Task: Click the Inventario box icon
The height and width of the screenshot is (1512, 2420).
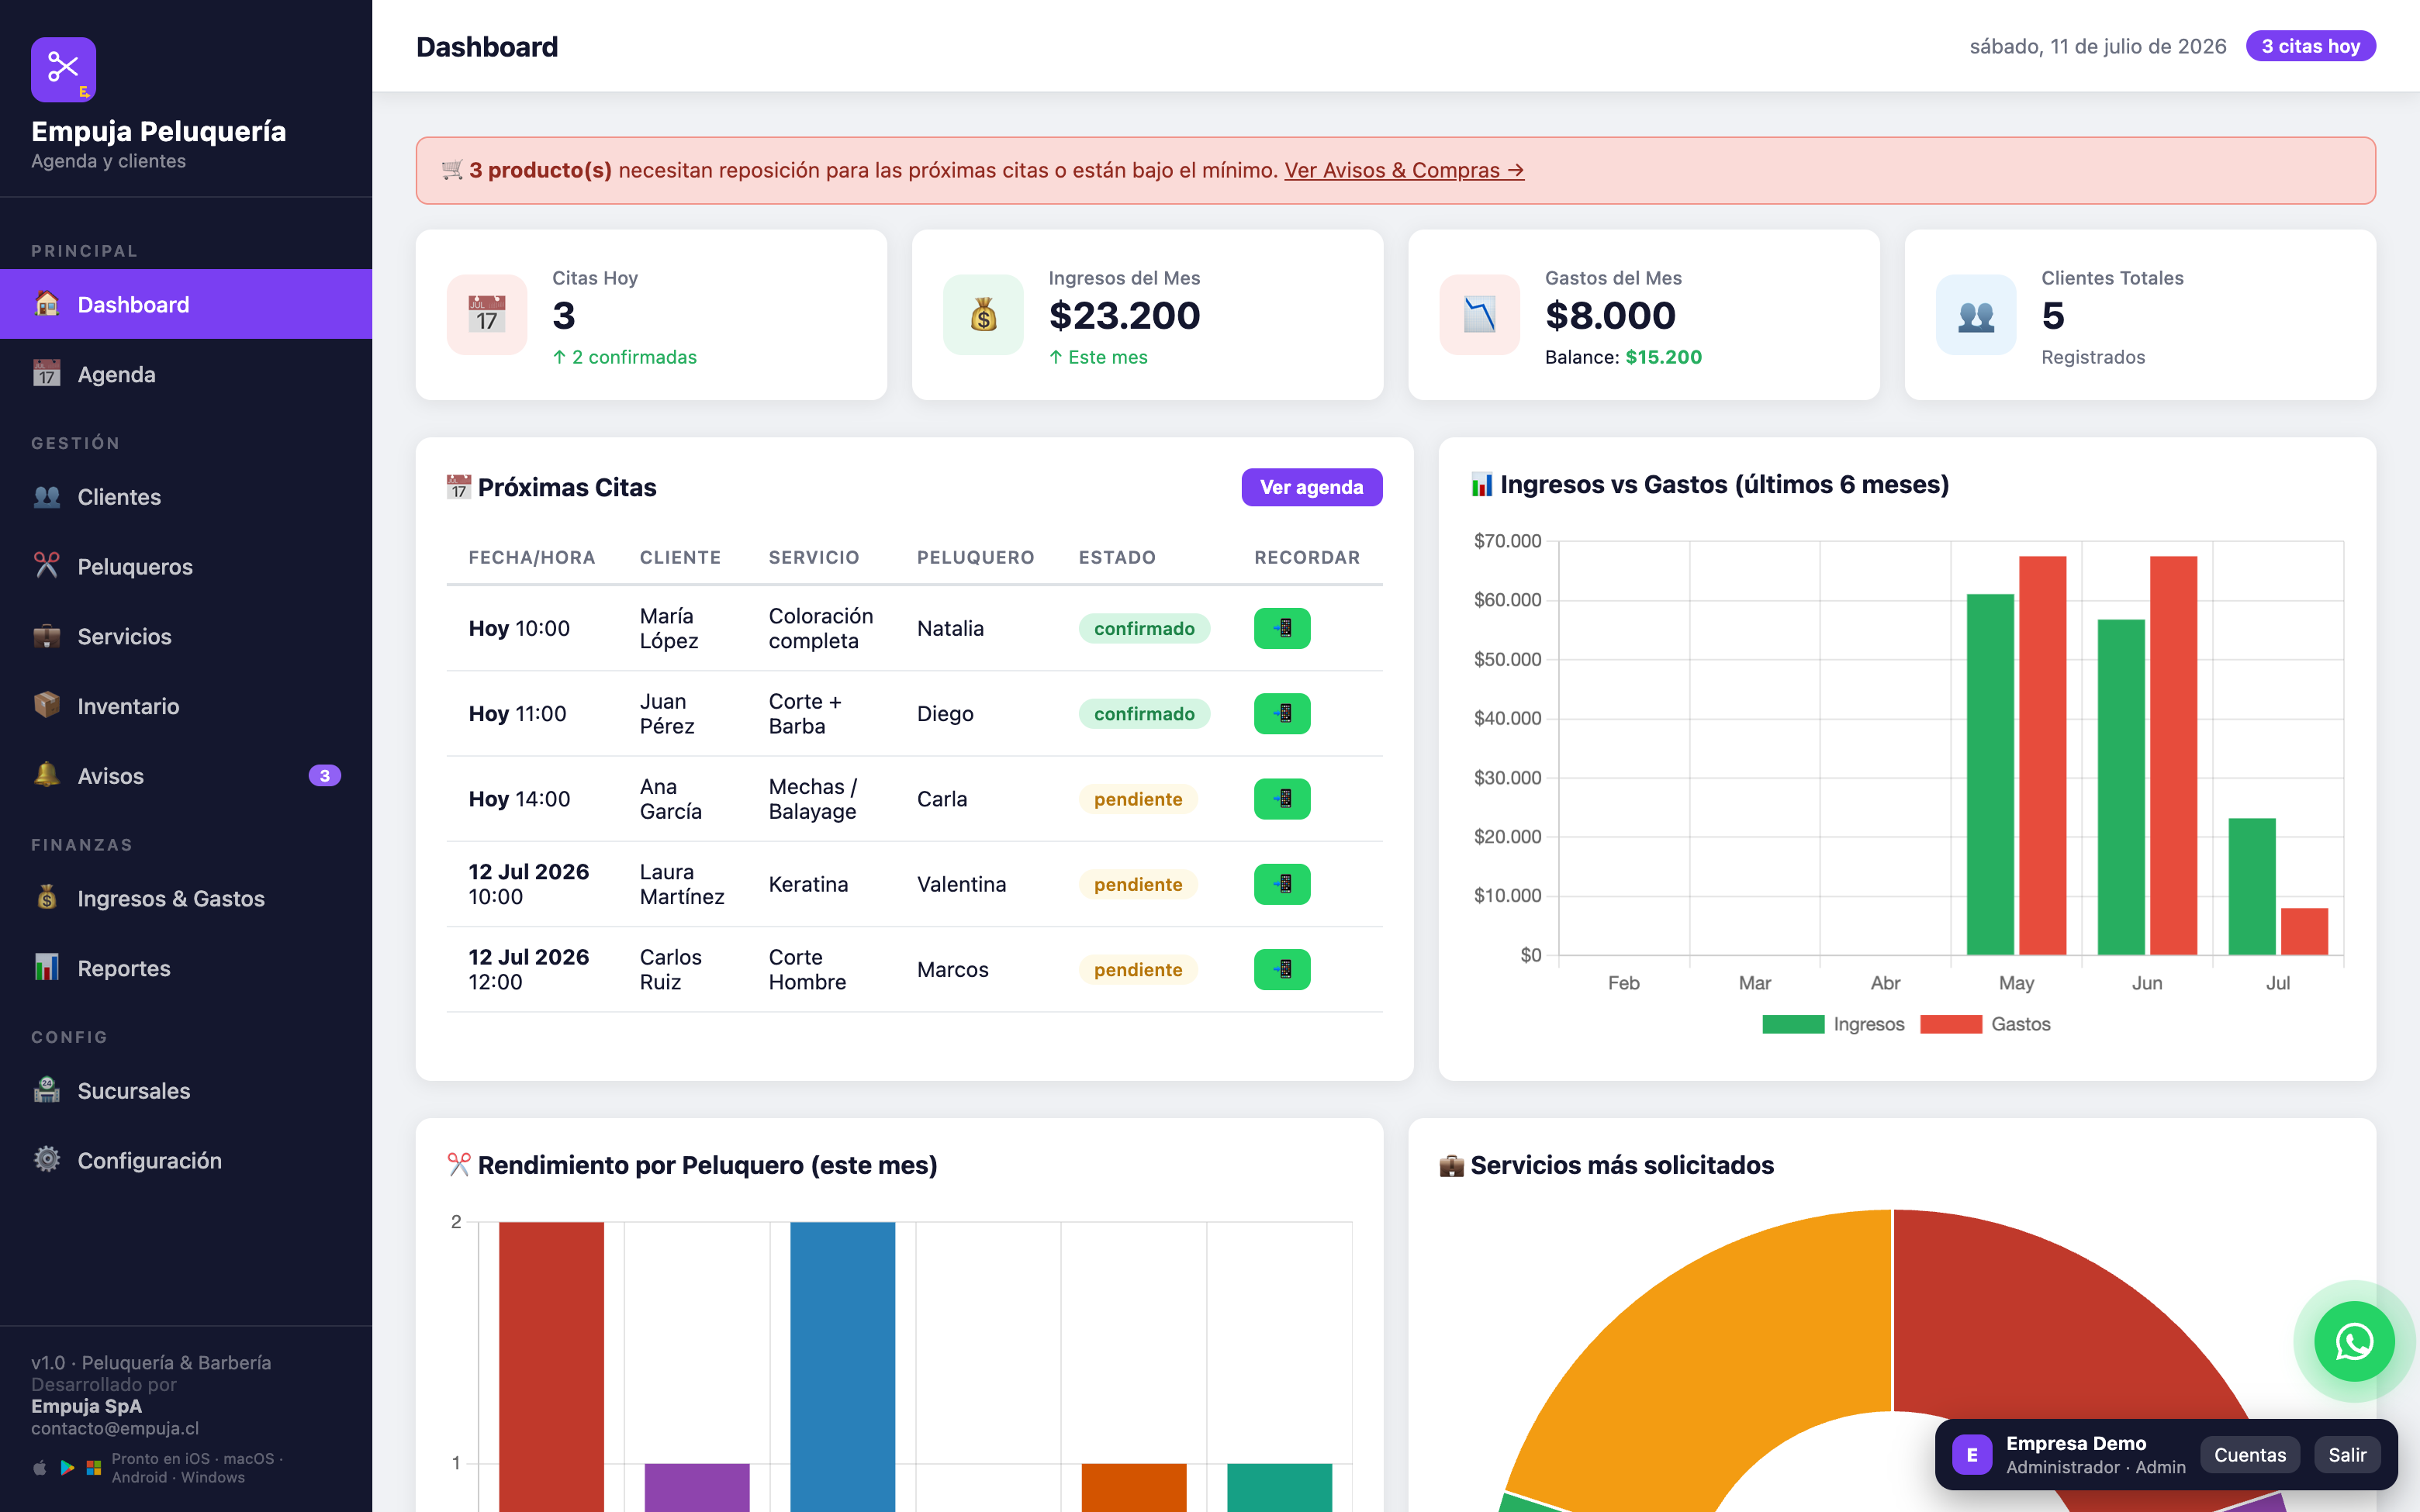Action: 47,705
